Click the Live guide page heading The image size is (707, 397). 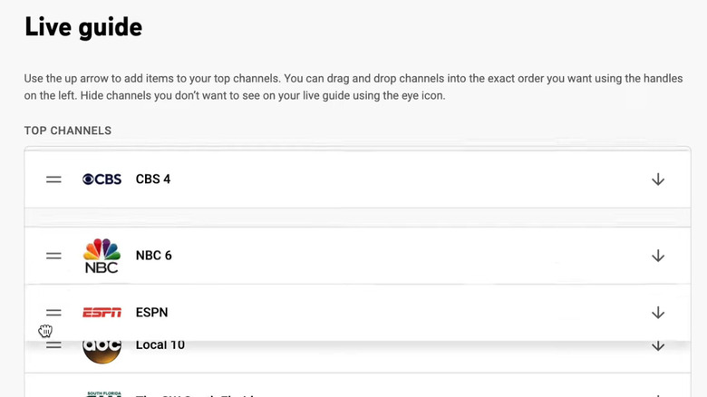click(x=83, y=27)
